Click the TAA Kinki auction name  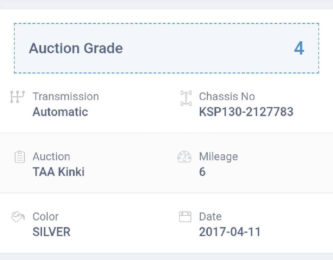click(59, 172)
